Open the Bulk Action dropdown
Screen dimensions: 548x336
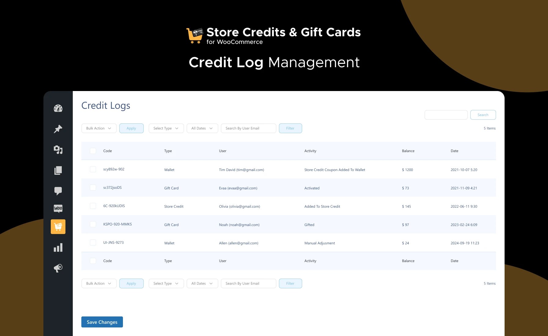tap(98, 128)
